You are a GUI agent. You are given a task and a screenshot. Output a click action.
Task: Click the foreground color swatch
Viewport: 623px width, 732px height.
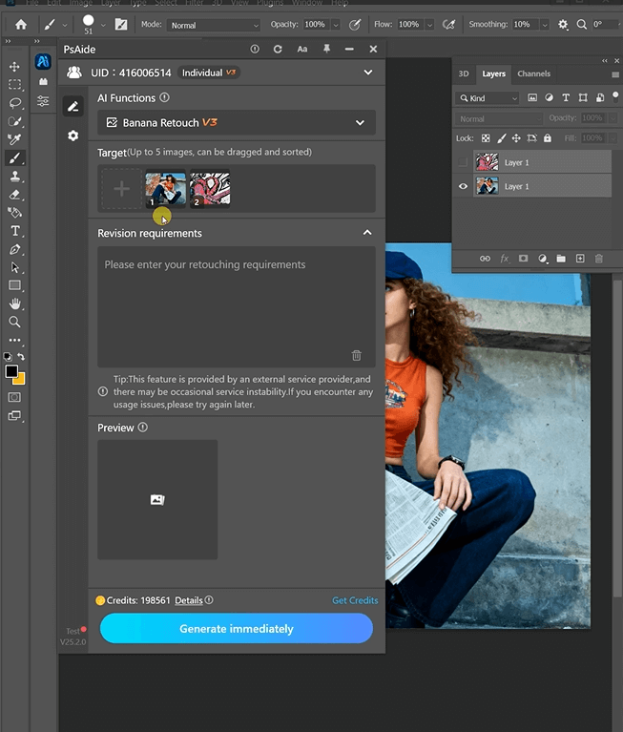[11, 371]
